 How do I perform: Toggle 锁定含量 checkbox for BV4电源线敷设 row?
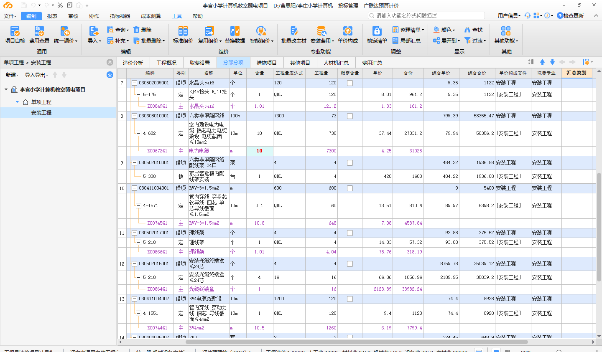tap(350, 299)
